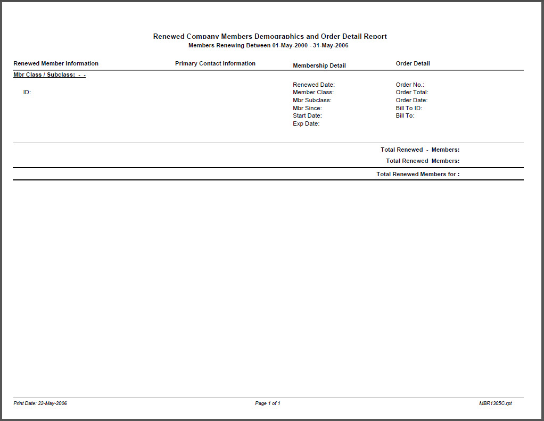Select the Member Class field label
This screenshot has height=421, width=544.
[313, 92]
